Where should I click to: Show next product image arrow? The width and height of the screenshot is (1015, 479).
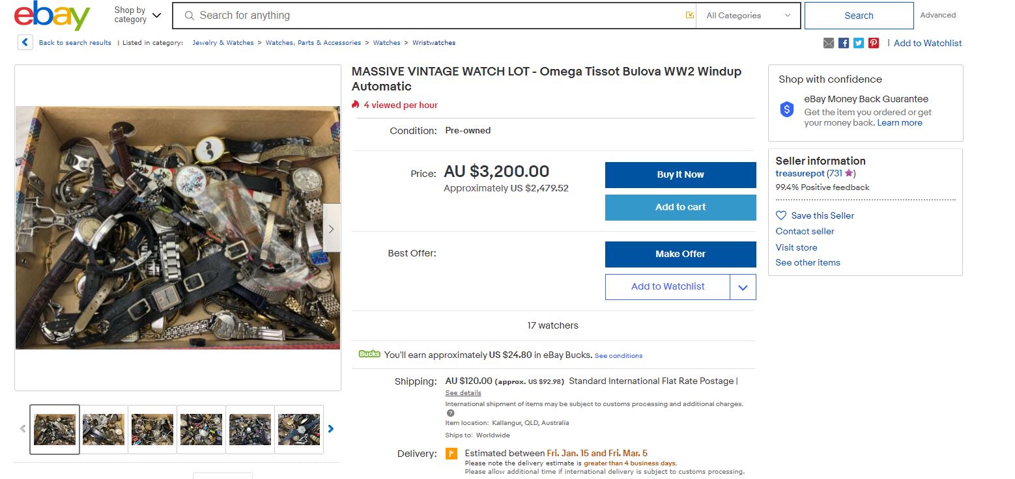point(332,228)
